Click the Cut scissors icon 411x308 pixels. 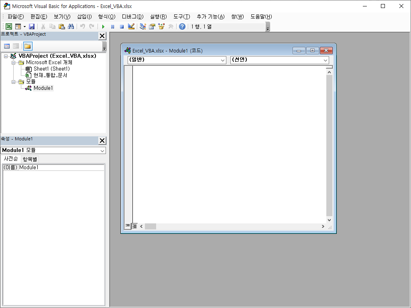(x=43, y=26)
